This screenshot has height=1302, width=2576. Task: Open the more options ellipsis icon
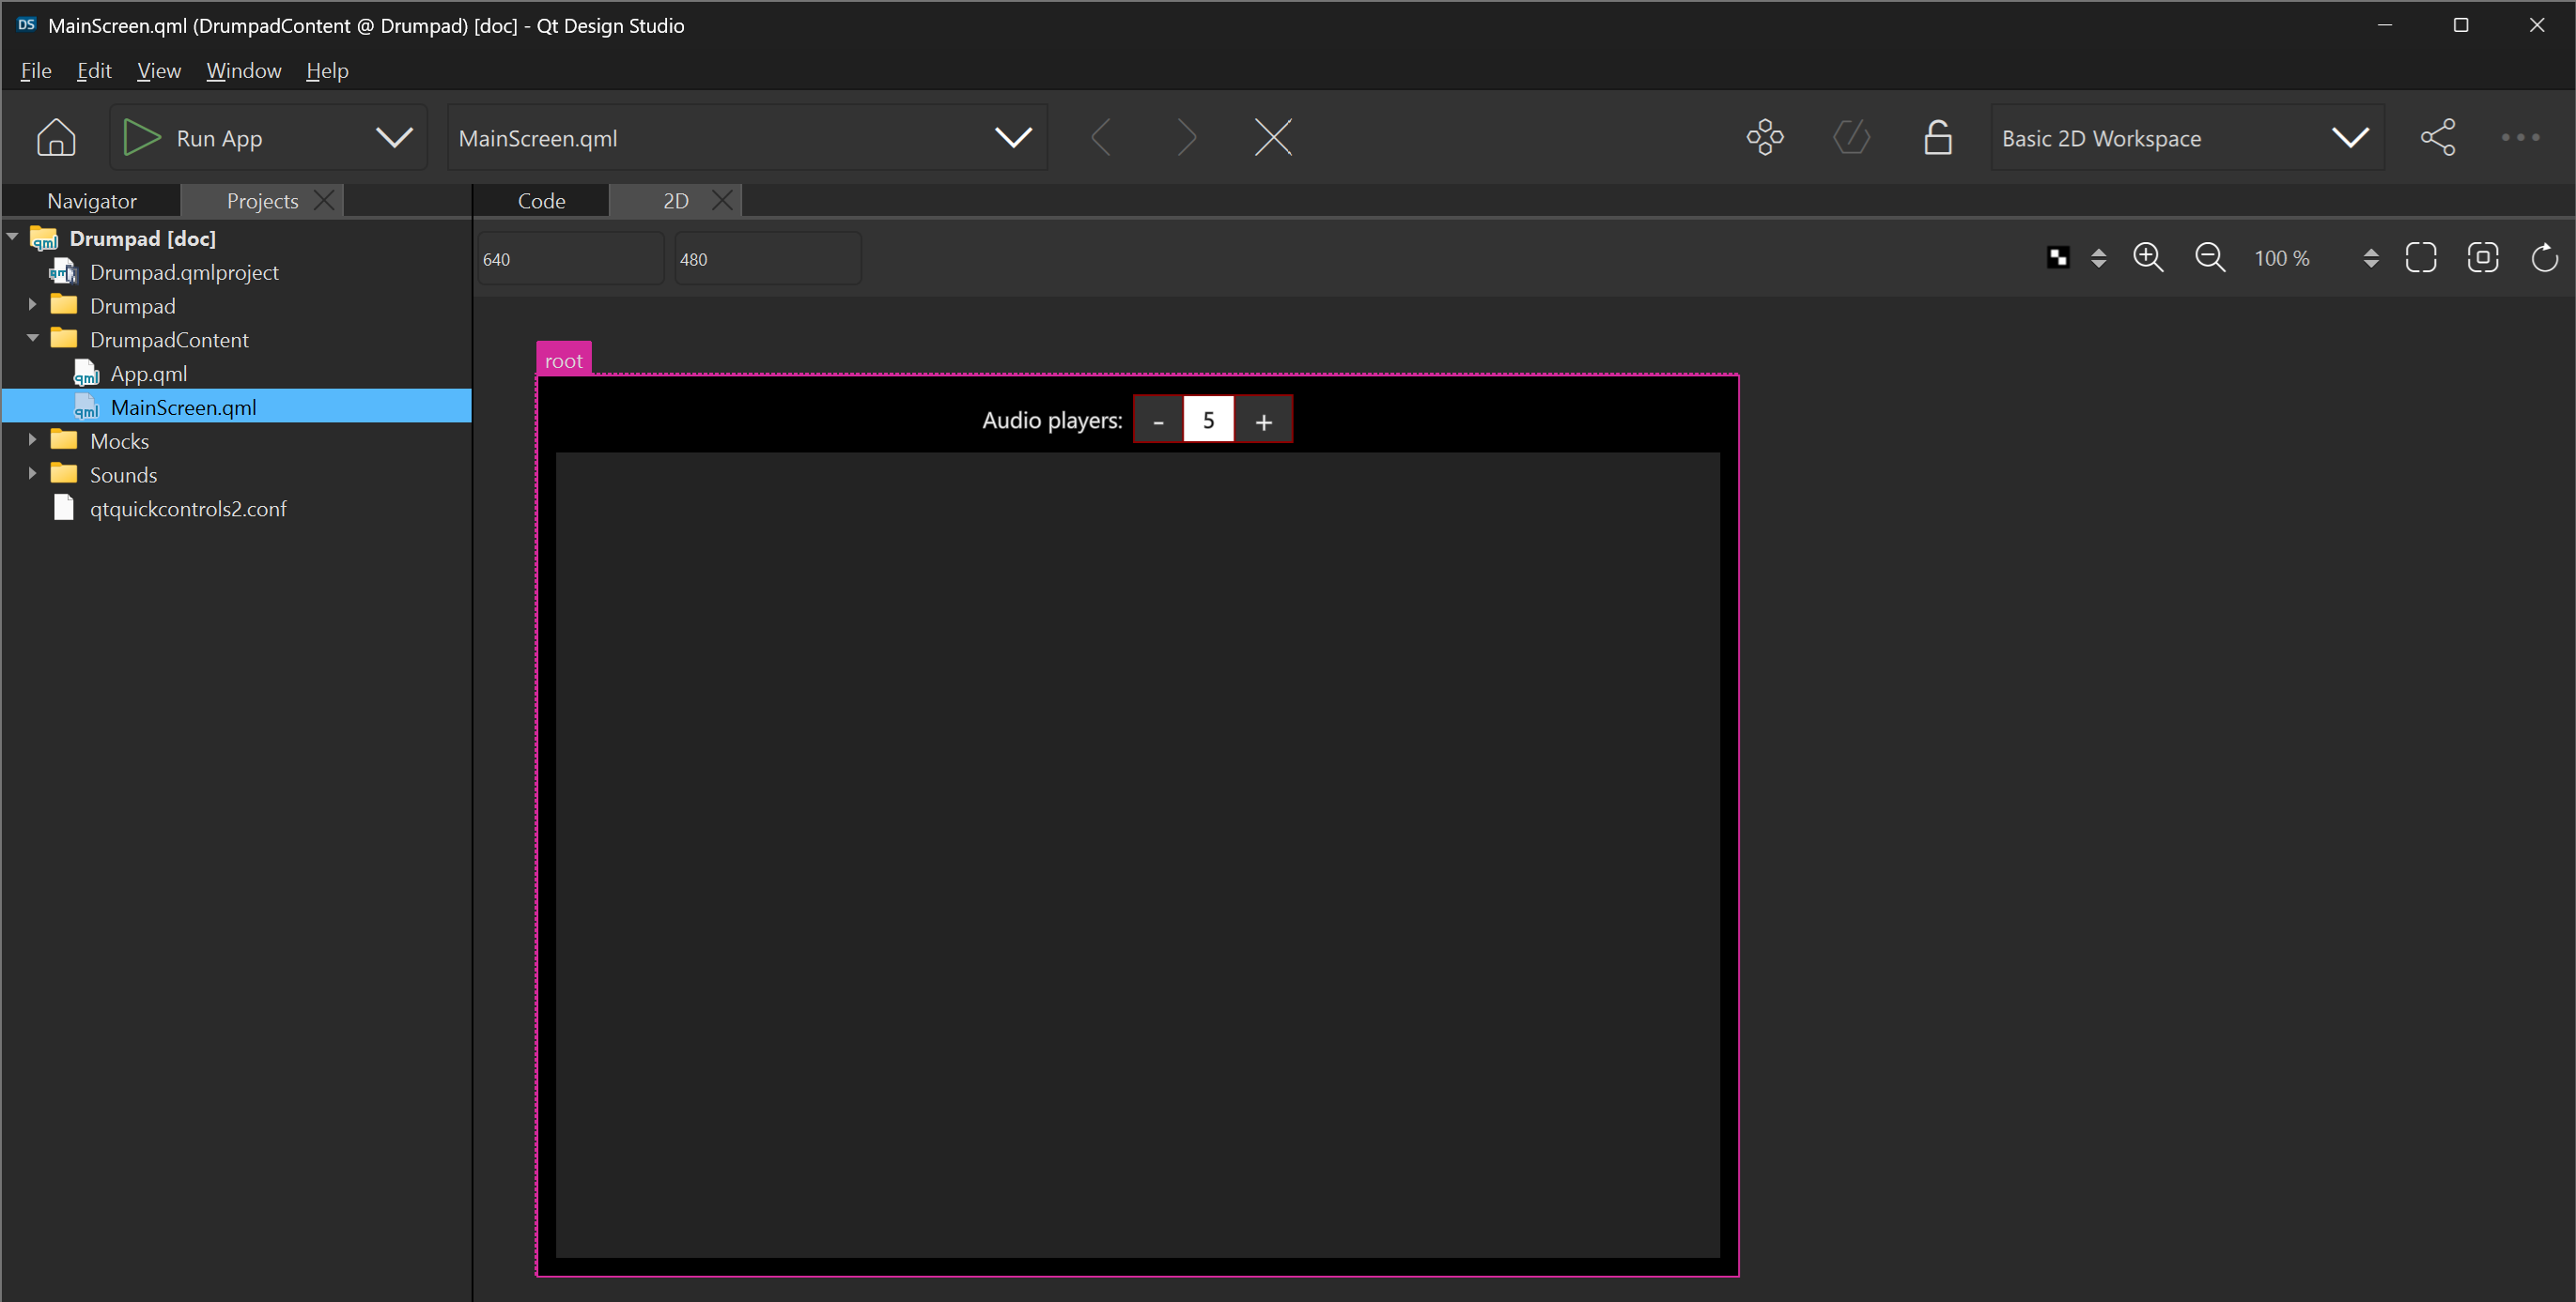click(2520, 137)
